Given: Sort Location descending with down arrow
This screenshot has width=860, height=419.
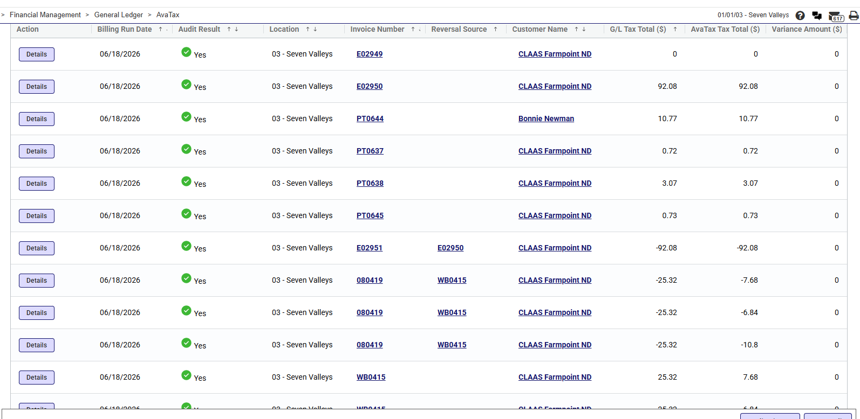Looking at the screenshot, I should point(315,30).
